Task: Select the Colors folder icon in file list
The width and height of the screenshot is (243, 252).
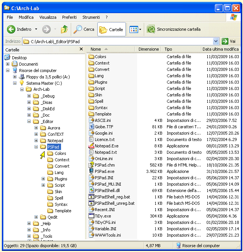Action: click(91, 57)
